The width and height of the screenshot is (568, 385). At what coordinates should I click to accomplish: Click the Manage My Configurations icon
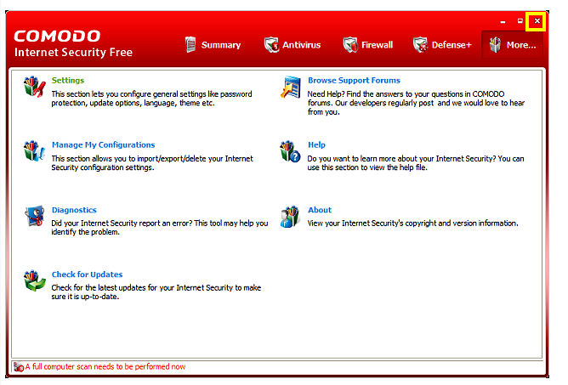pos(34,150)
